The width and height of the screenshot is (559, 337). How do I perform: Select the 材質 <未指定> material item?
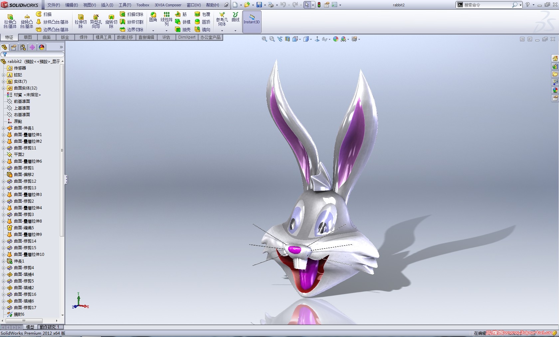pos(24,95)
